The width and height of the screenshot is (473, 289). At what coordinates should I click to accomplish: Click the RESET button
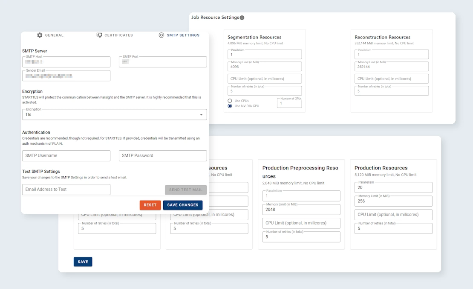pos(150,205)
